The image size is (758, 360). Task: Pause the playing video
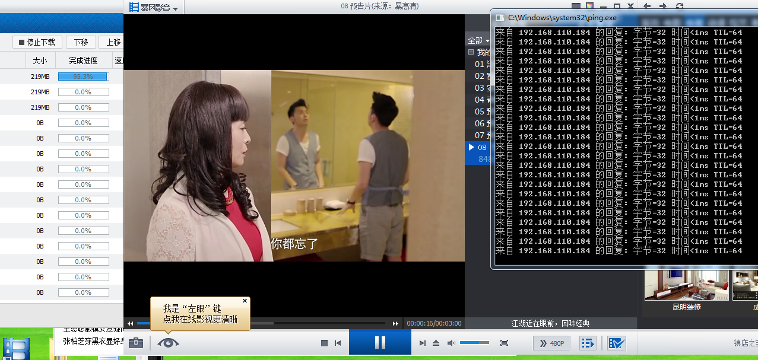[380, 343]
